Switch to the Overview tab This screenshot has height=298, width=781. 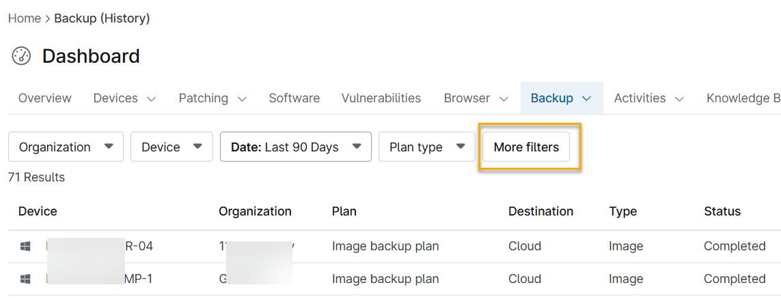[45, 98]
